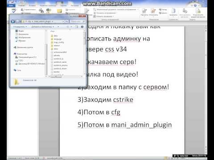Expand the Reviewing Pane dropdown
Screen dimensions: 214x160
(x=103, y=16)
